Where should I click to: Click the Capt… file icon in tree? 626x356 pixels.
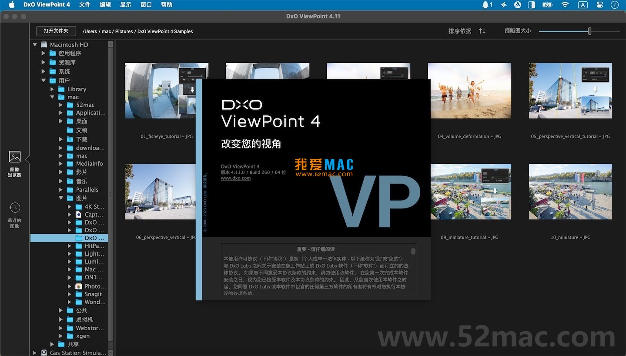click(79, 215)
